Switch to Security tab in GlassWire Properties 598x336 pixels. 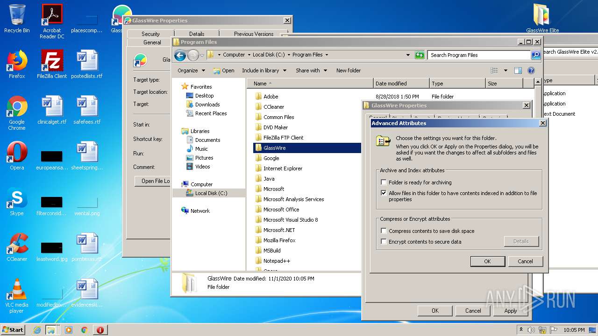coord(150,34)
